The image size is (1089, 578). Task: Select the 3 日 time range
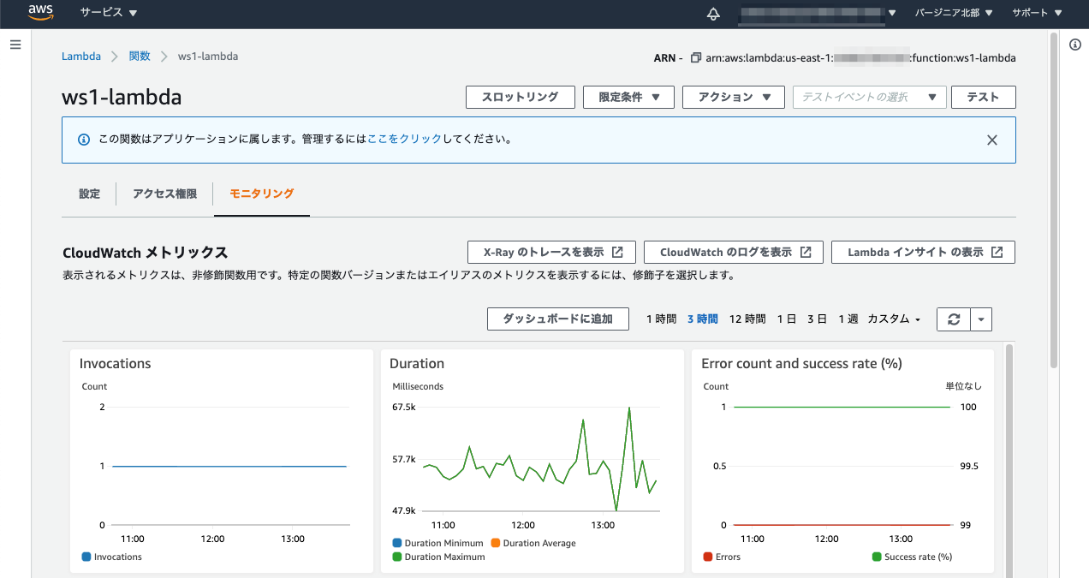coord(817,319)
